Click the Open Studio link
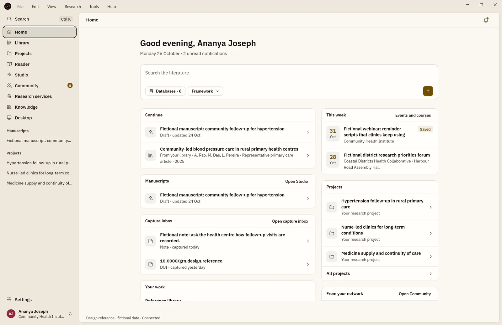Image resolution: width=502 pixels, height=325 pixels. pyautogui.click(x=296, y=181)
